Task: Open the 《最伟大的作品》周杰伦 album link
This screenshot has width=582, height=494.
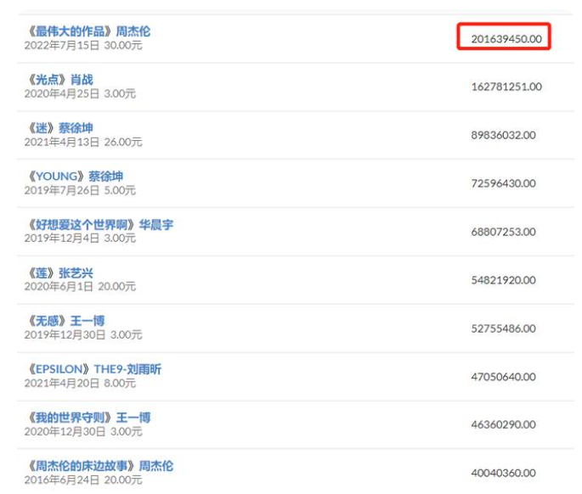Action: click(x=89, y=31)
